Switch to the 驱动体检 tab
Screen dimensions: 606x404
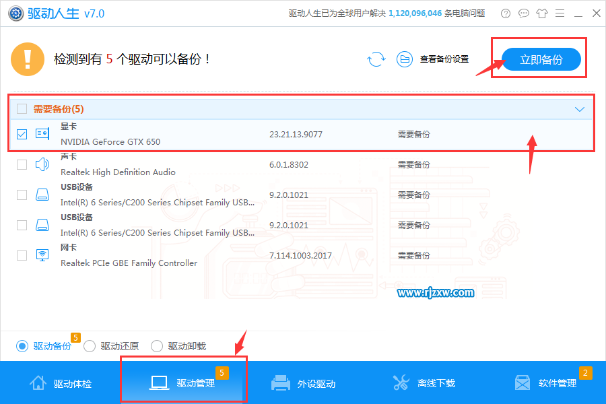(61, 382)
